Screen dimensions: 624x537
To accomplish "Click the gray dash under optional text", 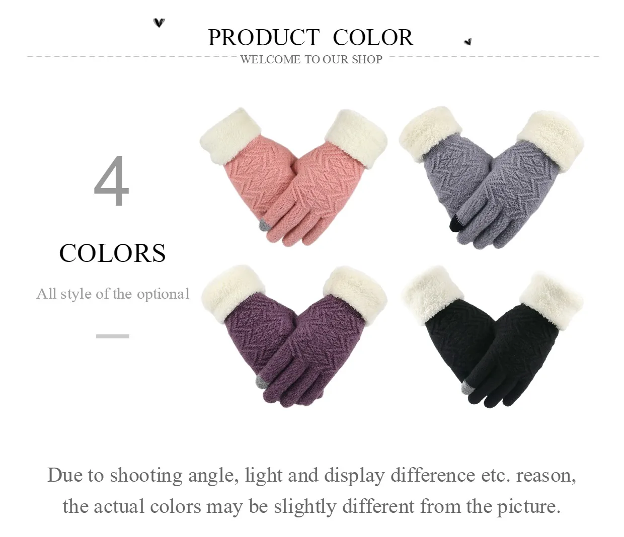I will coord(113,336).
